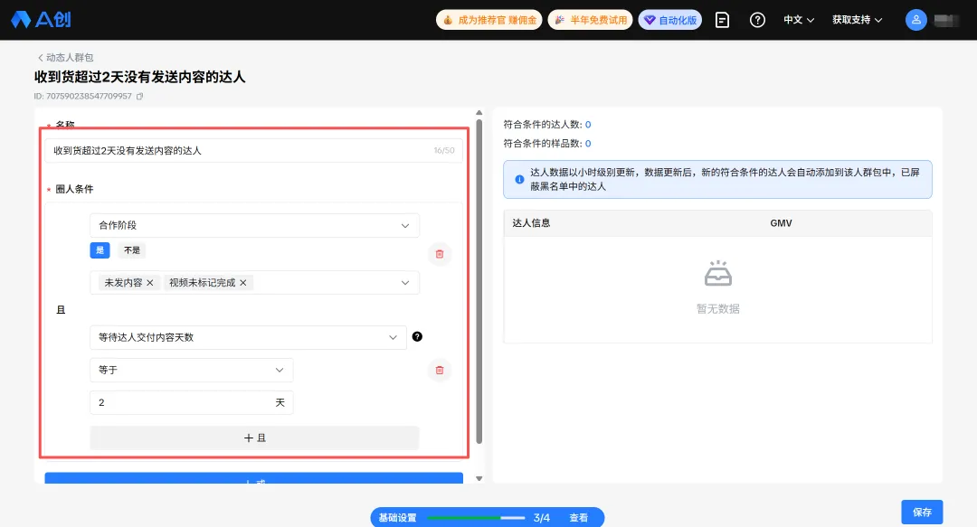
Task: Remove the 视频未标记完成 tag
Action: tap(243, 283)
